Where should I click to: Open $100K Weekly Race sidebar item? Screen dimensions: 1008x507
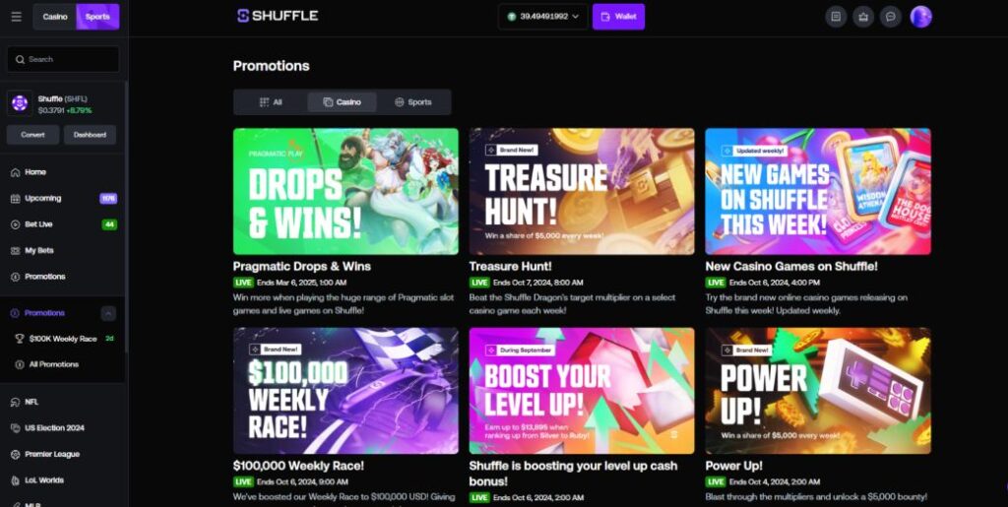[x=64, y=339]
